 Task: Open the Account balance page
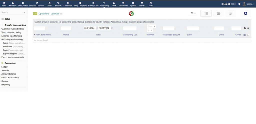[9, 74]
